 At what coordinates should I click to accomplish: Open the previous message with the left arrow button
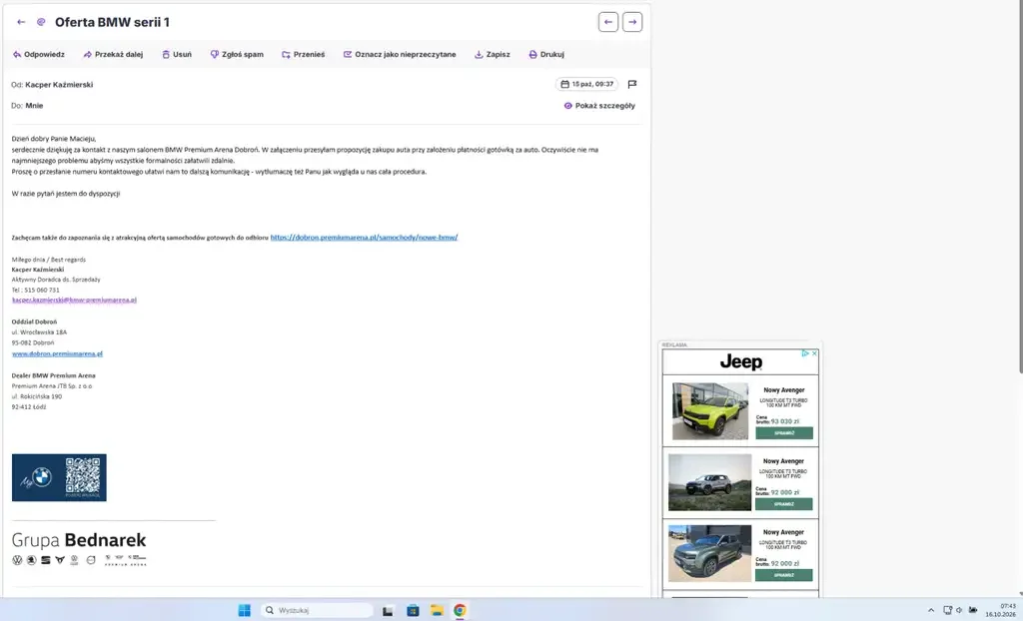(x=608, y=22)
